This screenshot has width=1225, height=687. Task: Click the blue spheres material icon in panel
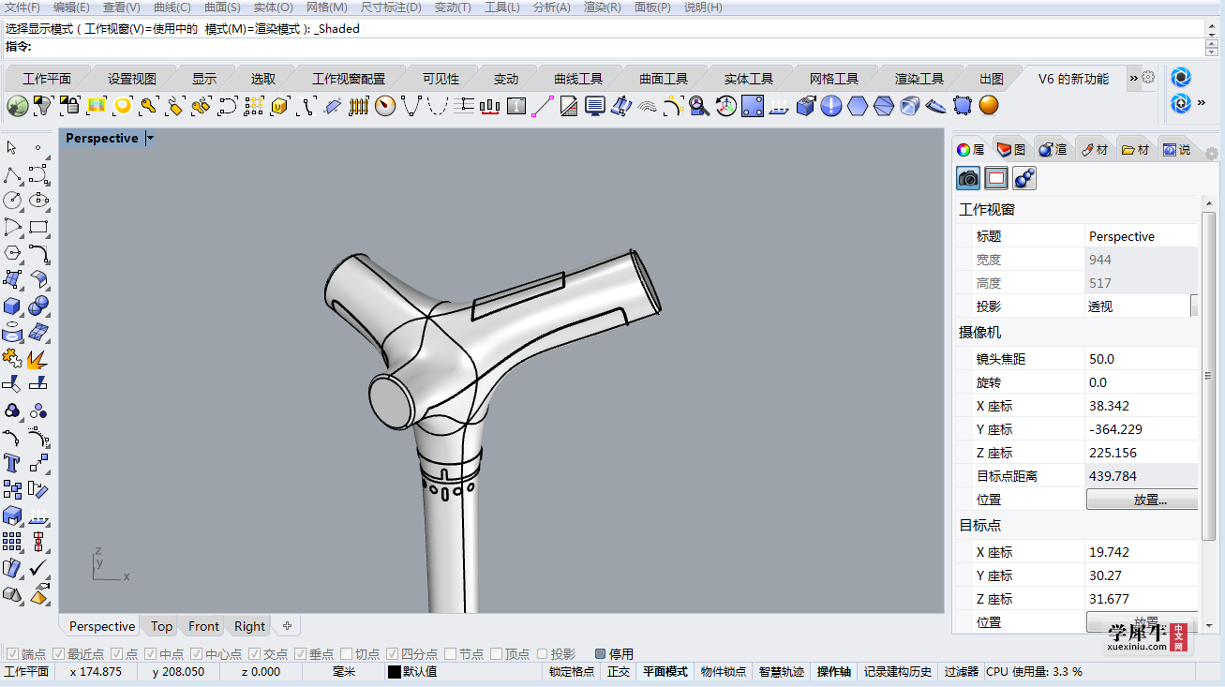(1024, 178)
